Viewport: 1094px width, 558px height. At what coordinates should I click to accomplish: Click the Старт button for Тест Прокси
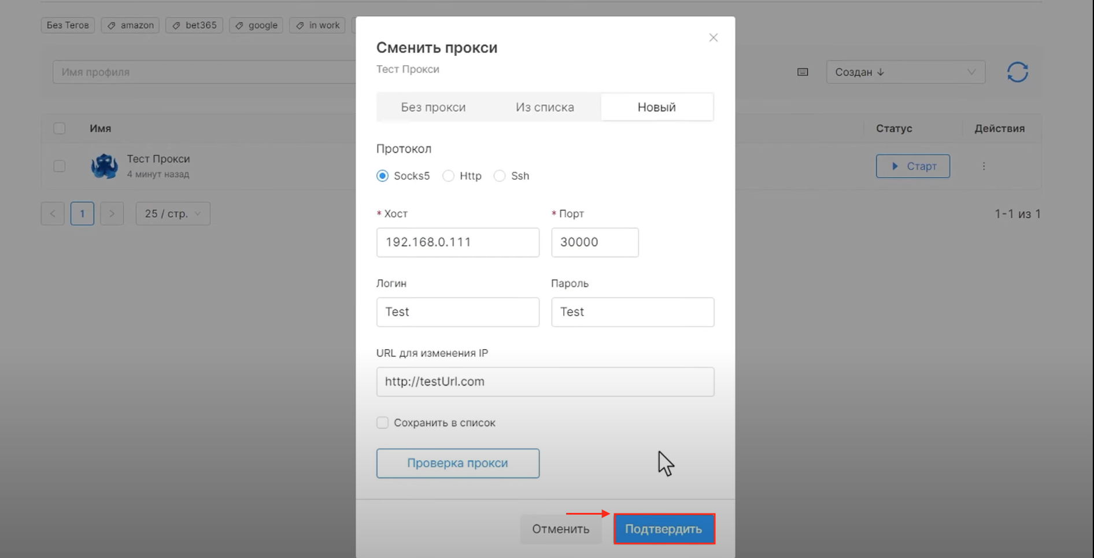tap(912, 166)
